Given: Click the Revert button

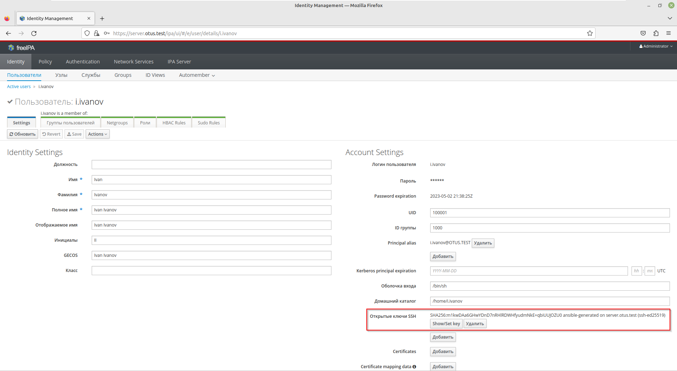Looking at the screenshot, I should tap(51, 134).
